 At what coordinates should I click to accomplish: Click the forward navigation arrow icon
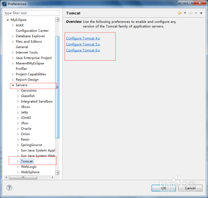[x=191, y=13]
